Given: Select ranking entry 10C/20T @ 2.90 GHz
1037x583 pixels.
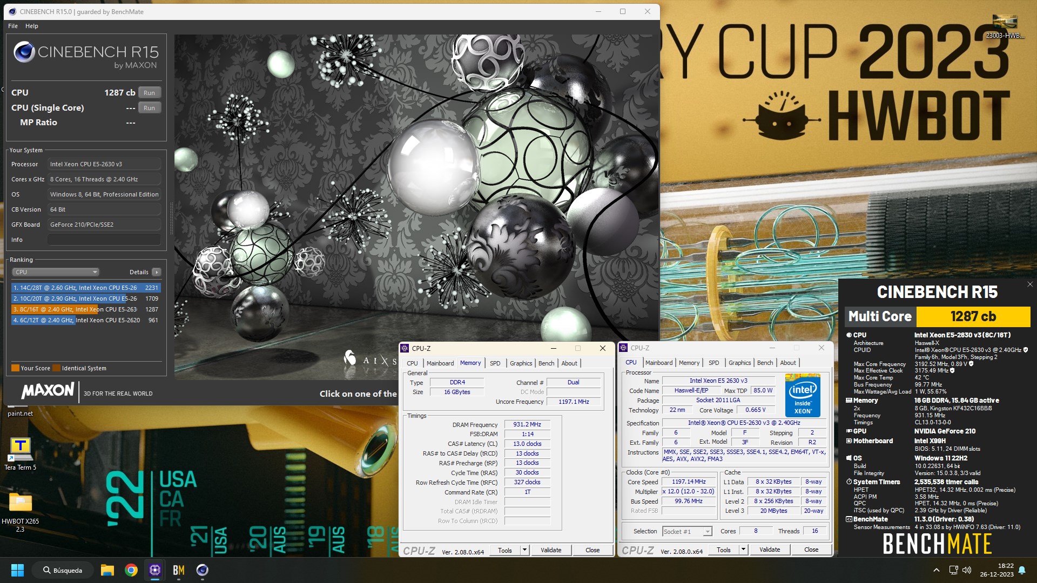Looking at the screenshot, I should 86,299.
